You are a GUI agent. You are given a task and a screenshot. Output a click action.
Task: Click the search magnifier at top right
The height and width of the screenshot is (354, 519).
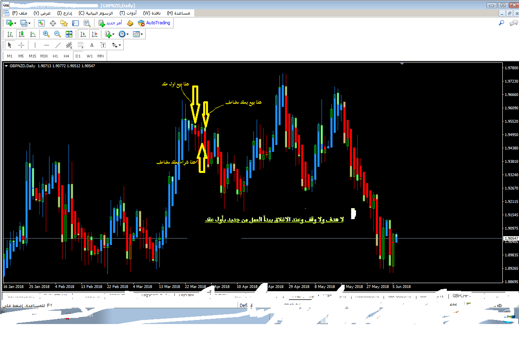pos(501,23)
